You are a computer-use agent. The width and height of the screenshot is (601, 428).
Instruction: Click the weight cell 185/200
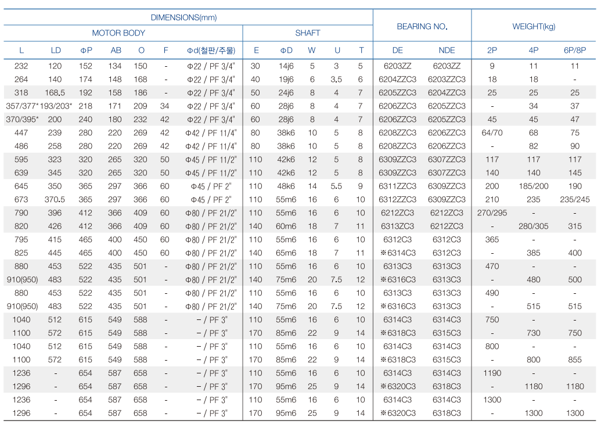(533, 186)
